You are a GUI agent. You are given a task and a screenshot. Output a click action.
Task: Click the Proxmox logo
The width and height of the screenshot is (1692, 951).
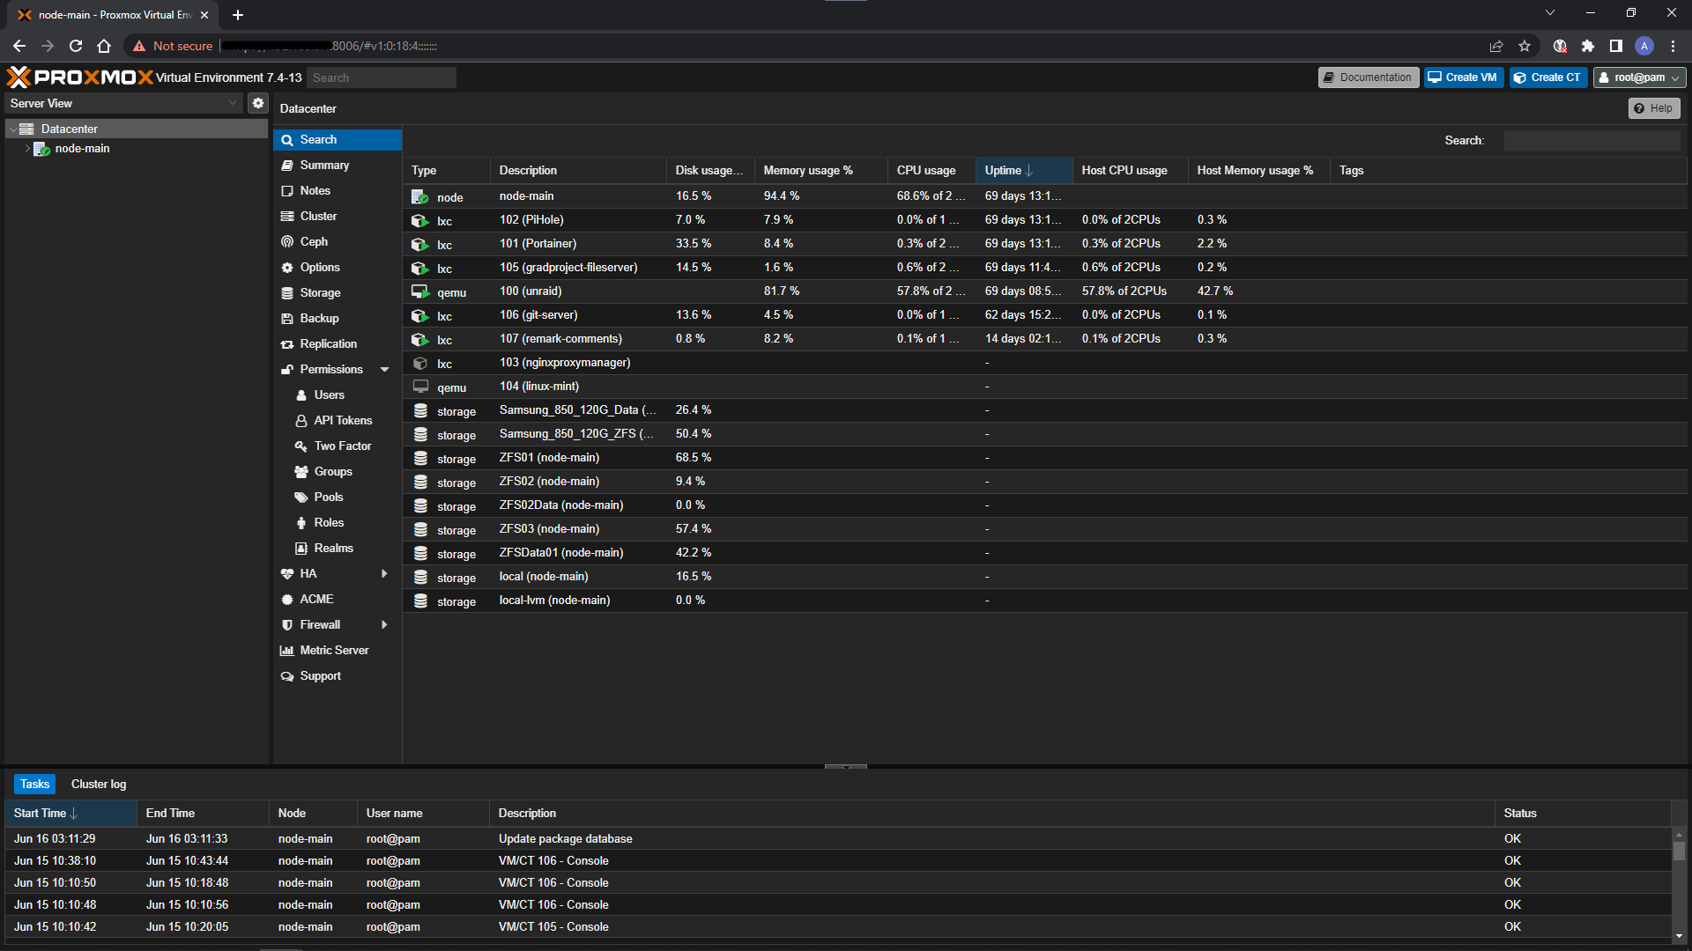tap(79, 77)
